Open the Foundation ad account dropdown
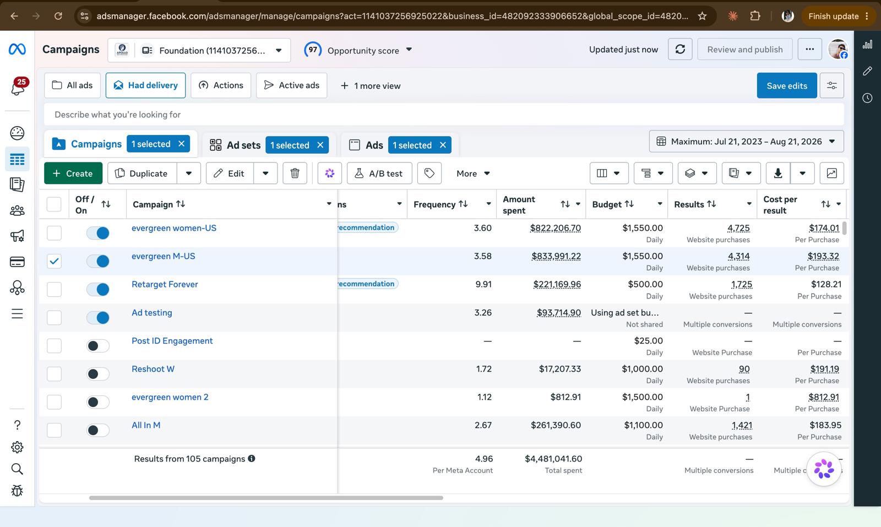 tap(200, 50)
